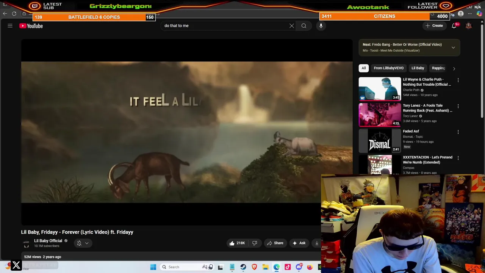The height and width of the screenshot is (273, 485).
Task: Reload the page in browser
Action: 14,14
